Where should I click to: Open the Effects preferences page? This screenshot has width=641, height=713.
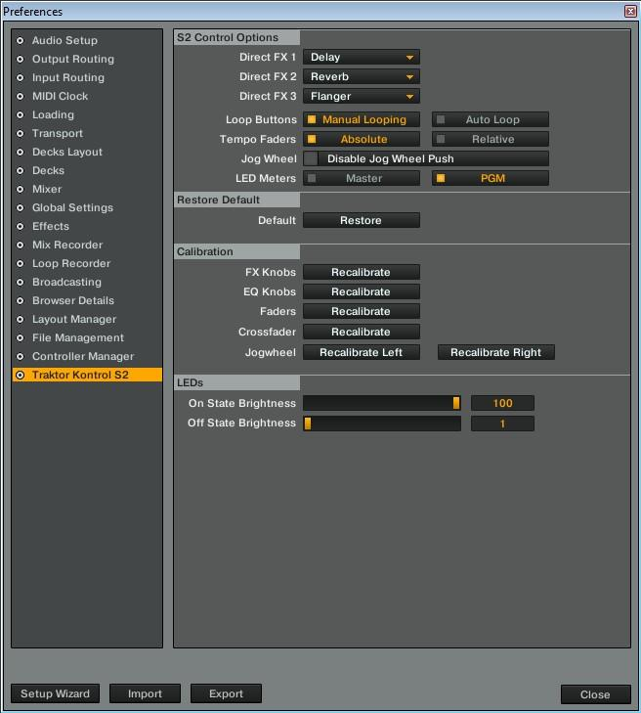86,227
